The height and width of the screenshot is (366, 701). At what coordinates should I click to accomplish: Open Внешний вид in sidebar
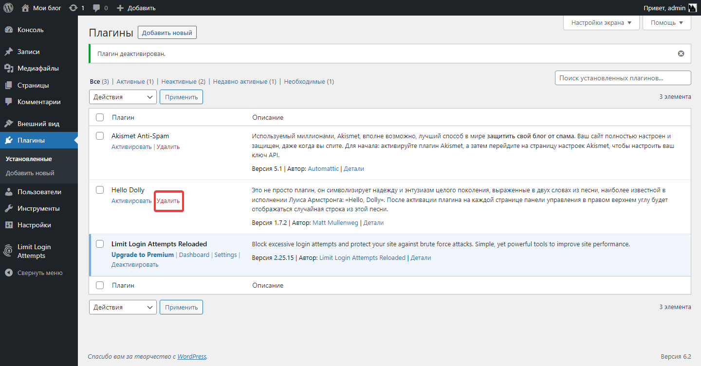[39, 124]
